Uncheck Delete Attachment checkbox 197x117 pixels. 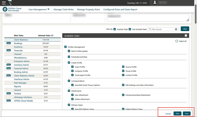[x=72, y=99]
